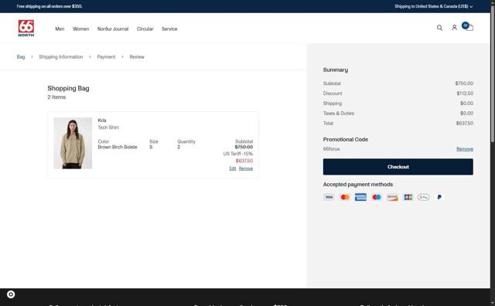This screenshot has width=495, height=306.
Task: Click the free shipping announcement text
Action: point(49,6)
